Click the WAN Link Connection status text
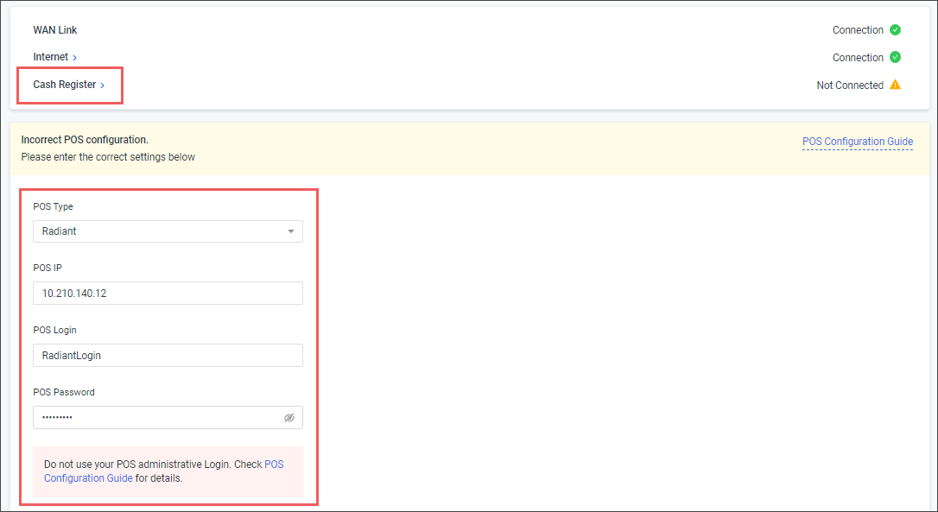Image resolution: width=938 pixels, height=512 pixels. click(x=858, y=30)
